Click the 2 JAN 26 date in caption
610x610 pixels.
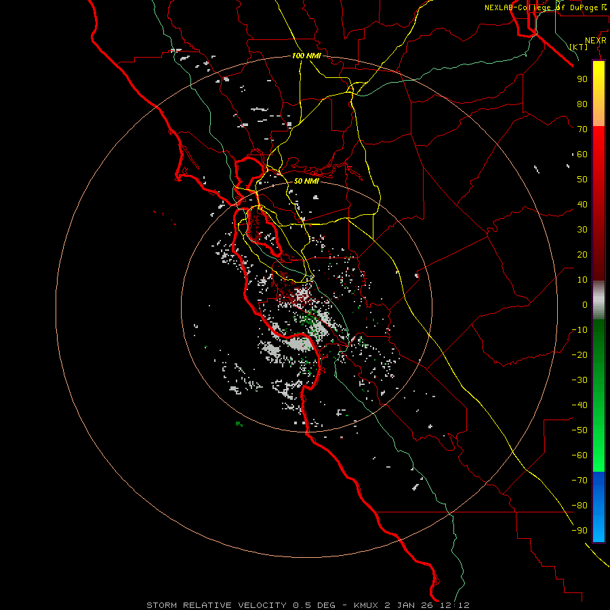coord(409,605)
